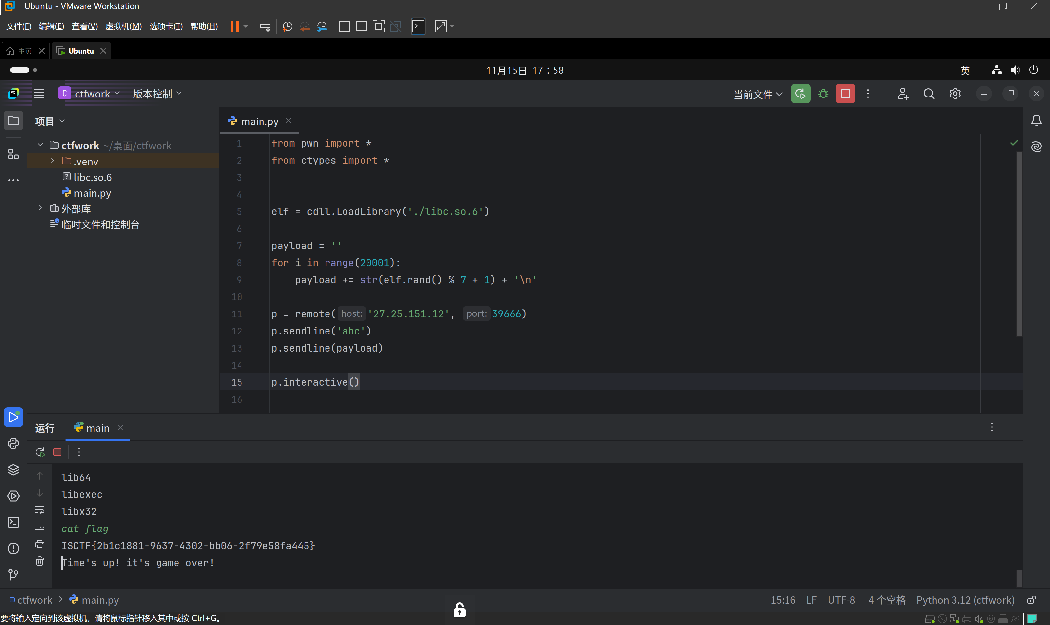Open the Problems tool window
The image size is (1050, 625).
coord(13,548)
